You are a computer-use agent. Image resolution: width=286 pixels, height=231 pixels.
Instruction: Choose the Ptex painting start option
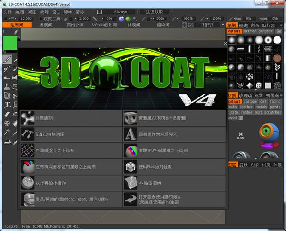tap(174, 167)
